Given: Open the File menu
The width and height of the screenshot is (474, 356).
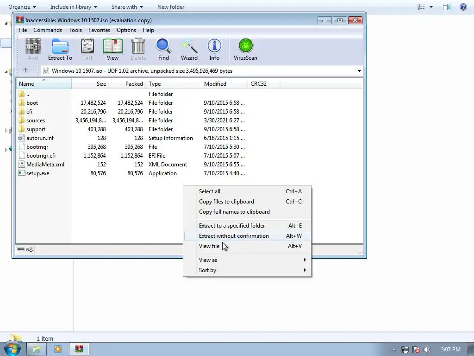Looking at the screenshot, I should point(23,30).
